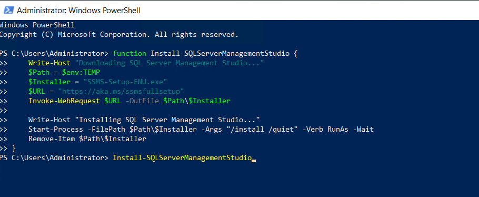
Task: Click 'Write-Host' on the Downloading line
Action: pyautogui.click(x=49, y=63)
